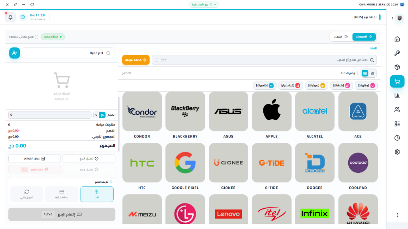Open the box inventory icon in sidebar
Viewport: 408px width, 229px height.
[397, 67]
